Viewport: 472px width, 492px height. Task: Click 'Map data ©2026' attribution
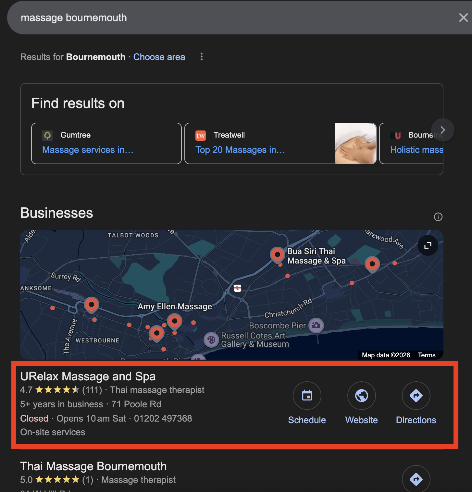click(386, 355)
